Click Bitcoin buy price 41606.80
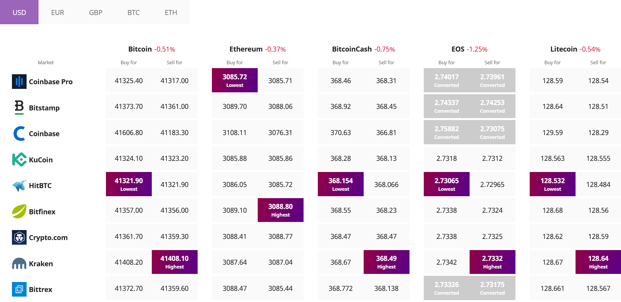Viewport: 621px width, 302px height. (129, 132)
